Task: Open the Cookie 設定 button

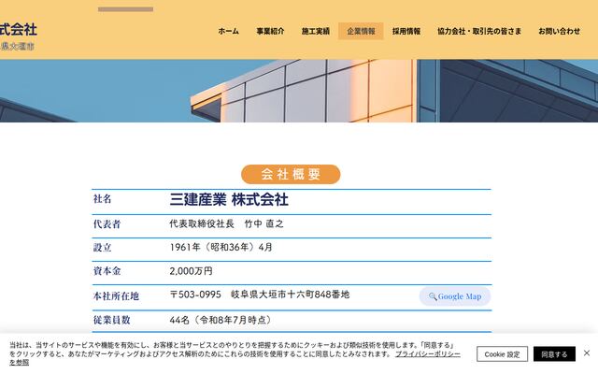Action: click(x=502, y=354)
